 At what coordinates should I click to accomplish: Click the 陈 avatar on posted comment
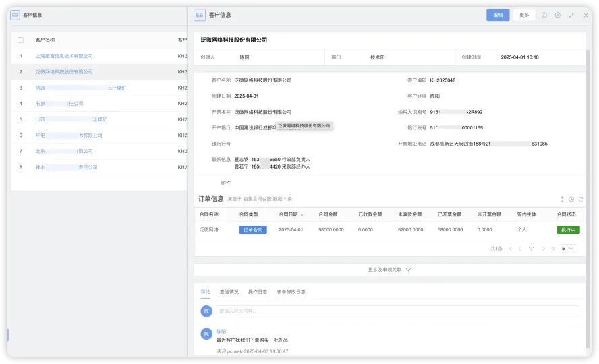pos(206,334)
